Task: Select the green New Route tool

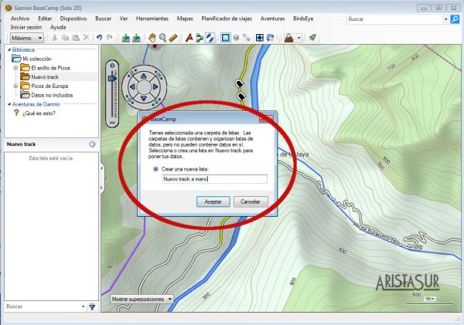Action: point(200,38)
